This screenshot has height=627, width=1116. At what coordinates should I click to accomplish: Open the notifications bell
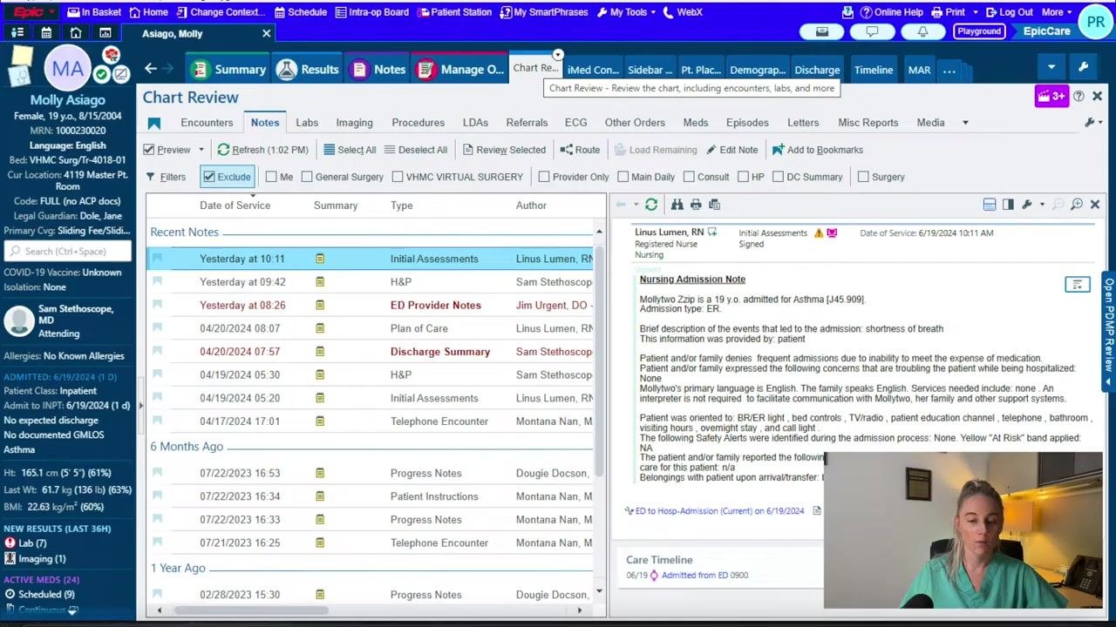(922, 31)
